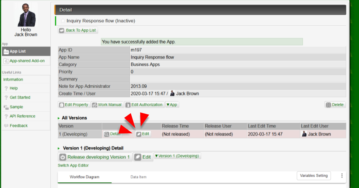Click the Get Started icon in sidebar

(x=6, y=98)
